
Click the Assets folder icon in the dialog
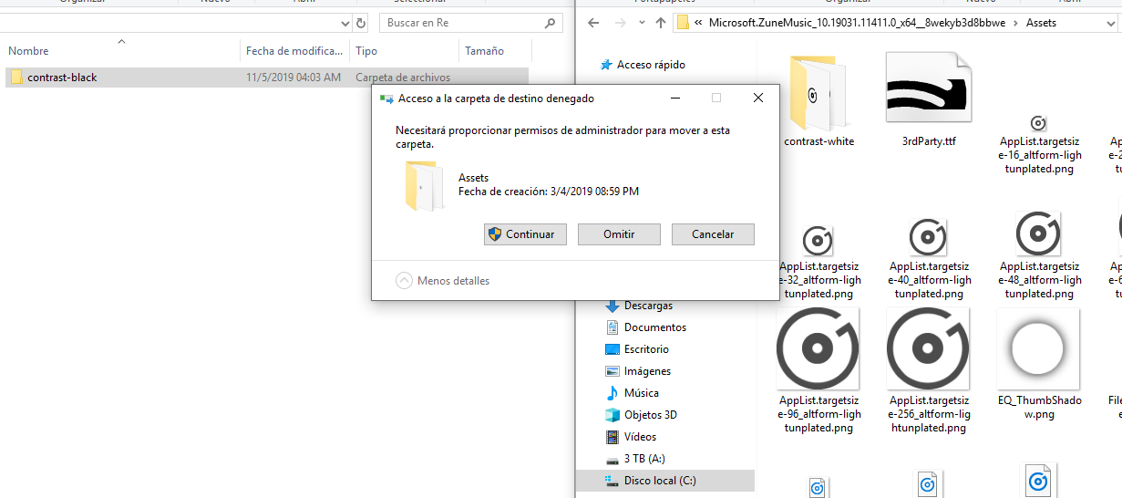tap(425, 186)
